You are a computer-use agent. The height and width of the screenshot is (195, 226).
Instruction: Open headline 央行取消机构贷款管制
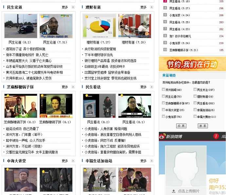pos(100,49)
